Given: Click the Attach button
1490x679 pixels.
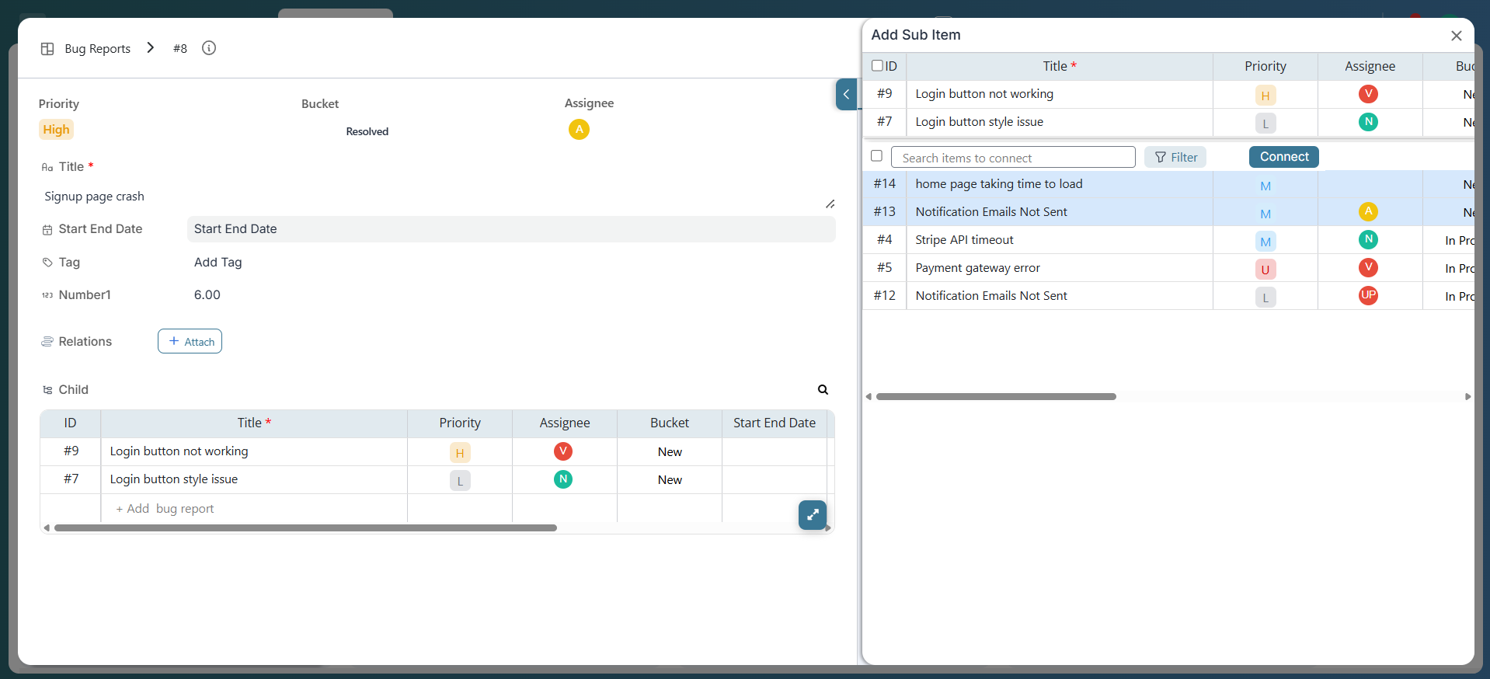Looking at the screenshot, I should click(190, 341).
